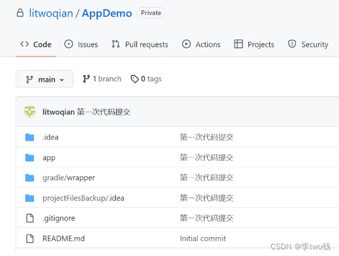The width and height of the screenshot is (339, 256).
Task: Open the litwoqian owner profile link
Action: click(x=51, y=13)
